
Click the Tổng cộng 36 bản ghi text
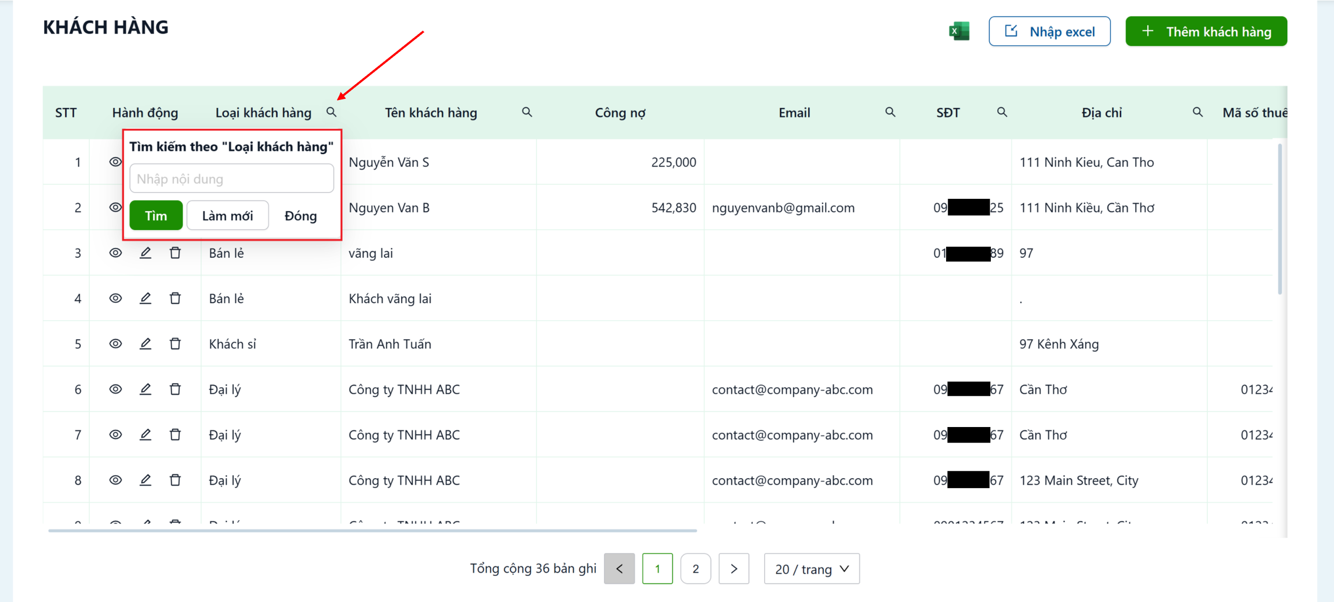click(533, 568)
